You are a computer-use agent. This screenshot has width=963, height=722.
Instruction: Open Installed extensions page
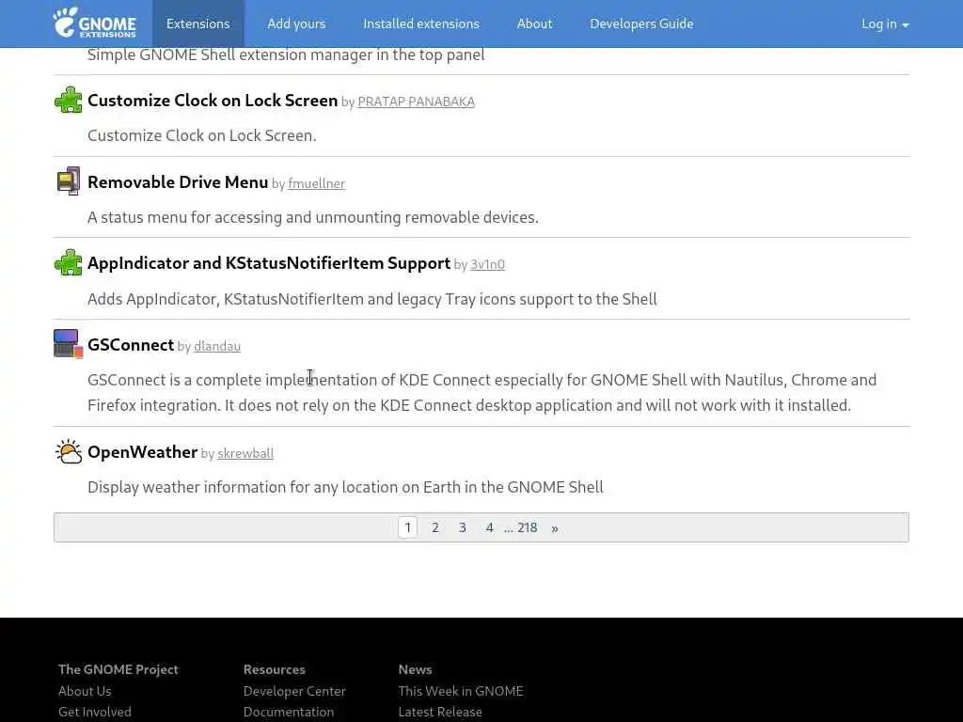pos(421,24)
